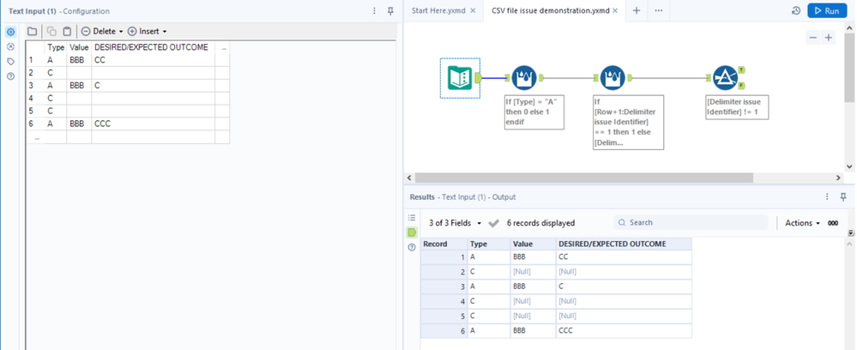The height and width of the screenshot is (350, 857).
Task: Show messages list view in Results sidebar
Action: coord(412,218)
